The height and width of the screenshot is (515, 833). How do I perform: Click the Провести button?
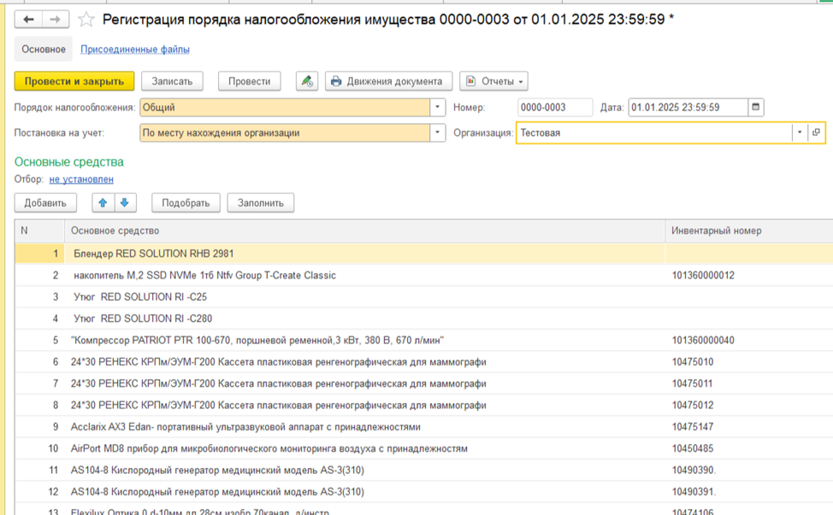click(x=249, y=81)
